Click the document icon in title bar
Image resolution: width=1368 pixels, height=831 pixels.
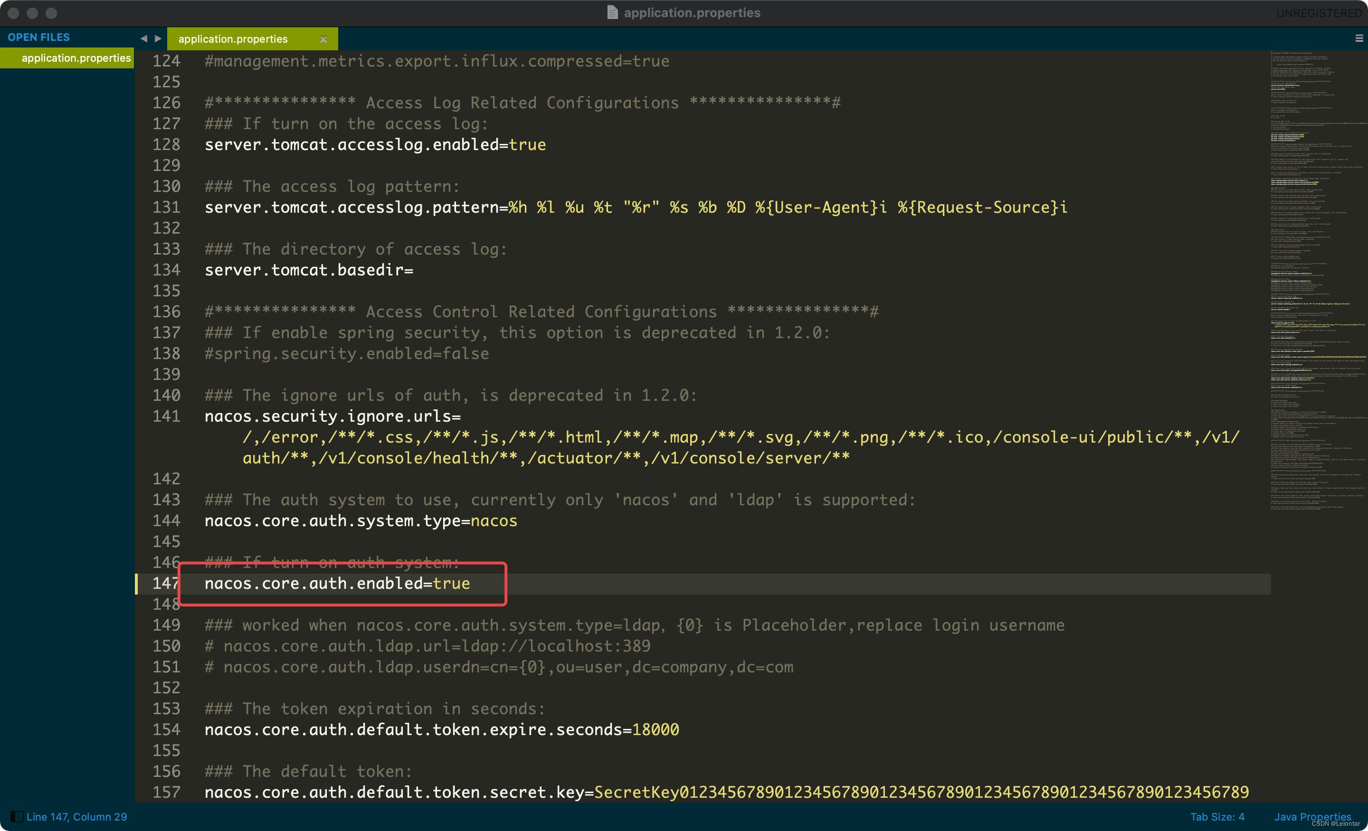612,13
